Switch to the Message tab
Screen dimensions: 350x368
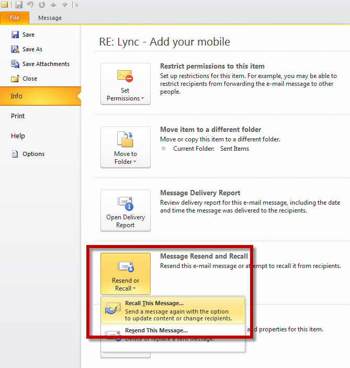[50, 18]
